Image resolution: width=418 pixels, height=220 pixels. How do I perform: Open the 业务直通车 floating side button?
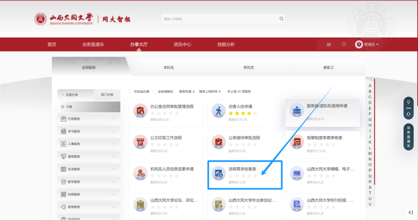pos(409,137)
